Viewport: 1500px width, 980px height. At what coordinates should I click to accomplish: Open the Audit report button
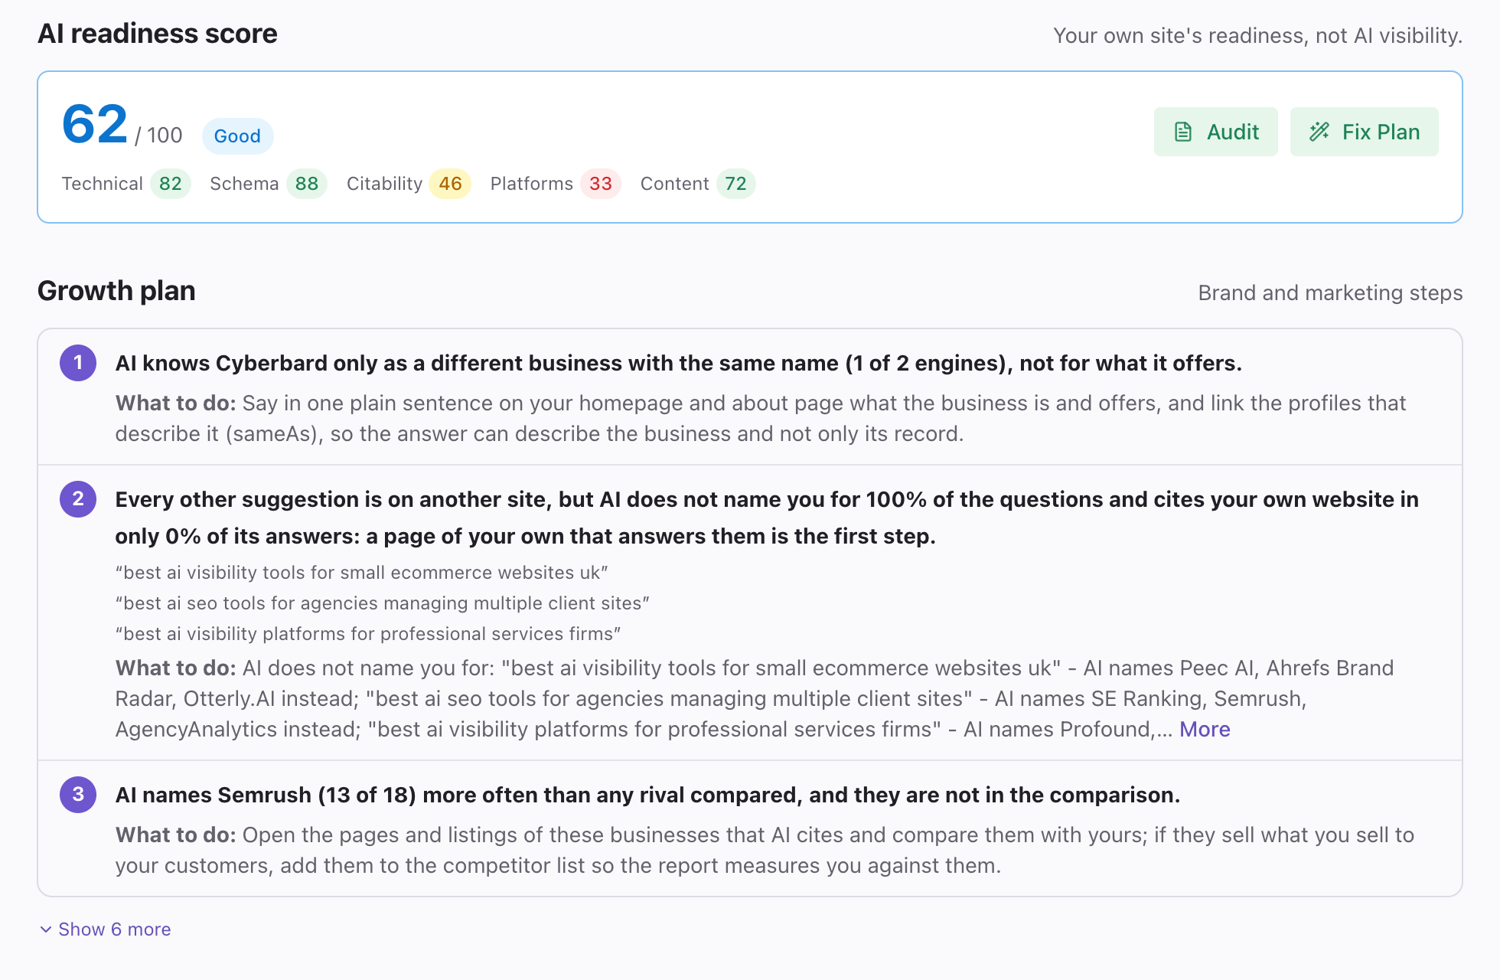point(1215,132)
